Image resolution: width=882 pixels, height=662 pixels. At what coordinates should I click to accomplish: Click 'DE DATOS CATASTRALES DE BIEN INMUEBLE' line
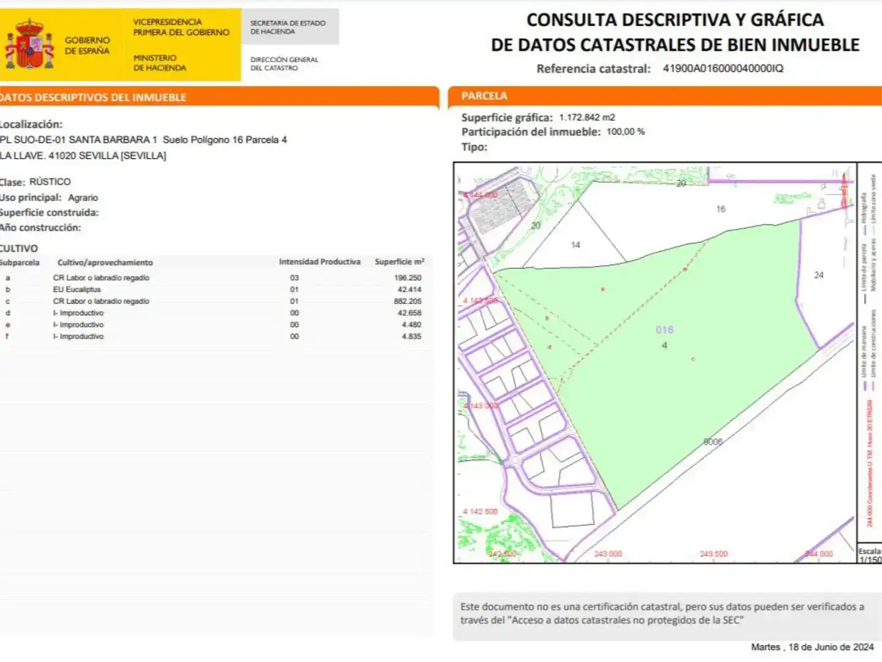tap(675, 45)
